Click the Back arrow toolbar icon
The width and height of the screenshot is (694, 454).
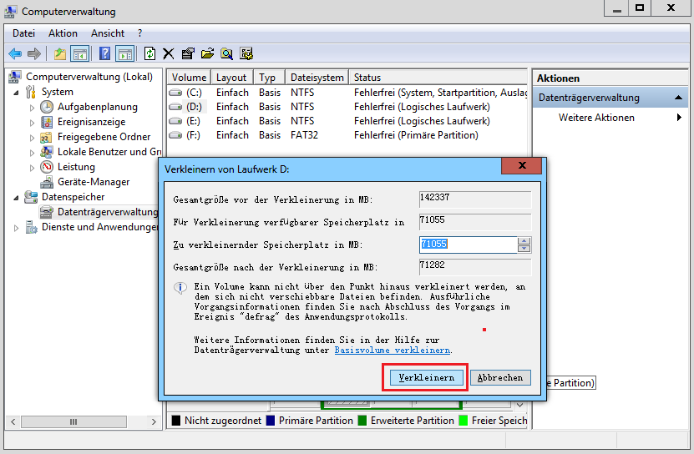(x=15, y=54)
